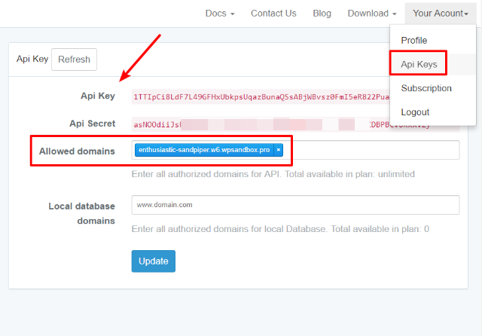This screenshot has height=336, width=482.
Task: Open the Blog link
Action: coord(322,14)
